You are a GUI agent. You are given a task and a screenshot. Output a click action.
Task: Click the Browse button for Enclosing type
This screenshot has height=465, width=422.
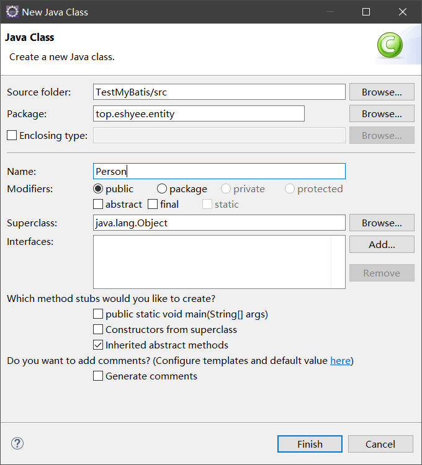click(382, 135)
